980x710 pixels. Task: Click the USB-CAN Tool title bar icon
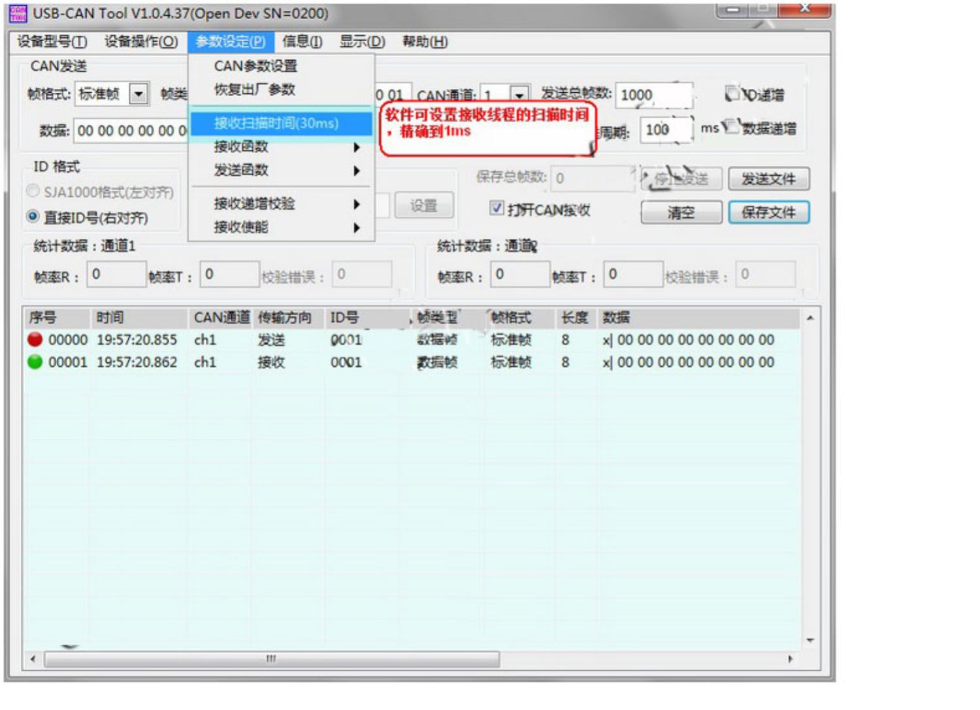tap(18, 13)
